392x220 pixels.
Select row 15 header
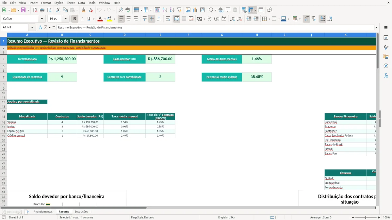tap(4, 116)
